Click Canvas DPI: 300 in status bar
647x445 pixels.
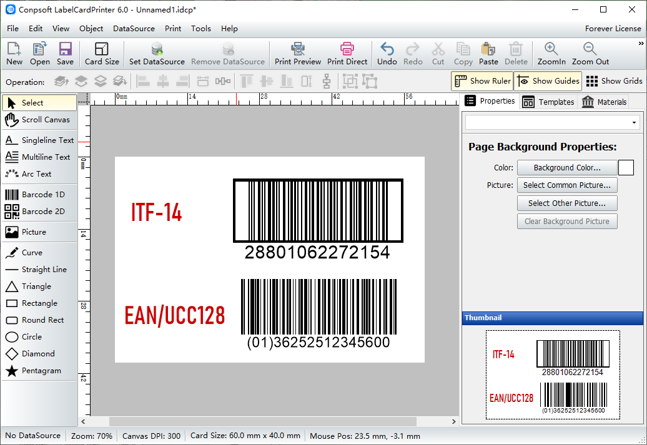[x=151, y=436]
